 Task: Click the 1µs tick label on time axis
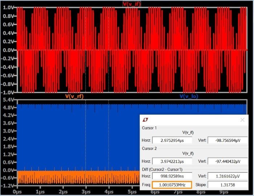click(x=40, y=191)
